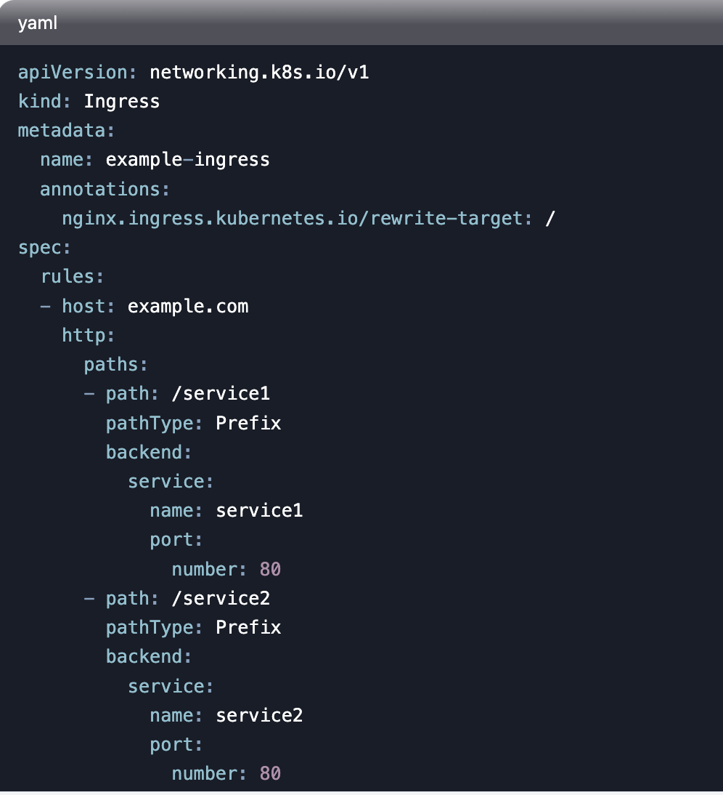Viewport: 723px width, 795px height.
Task: Click port number 80 for service2
Action: pos(270,773)
